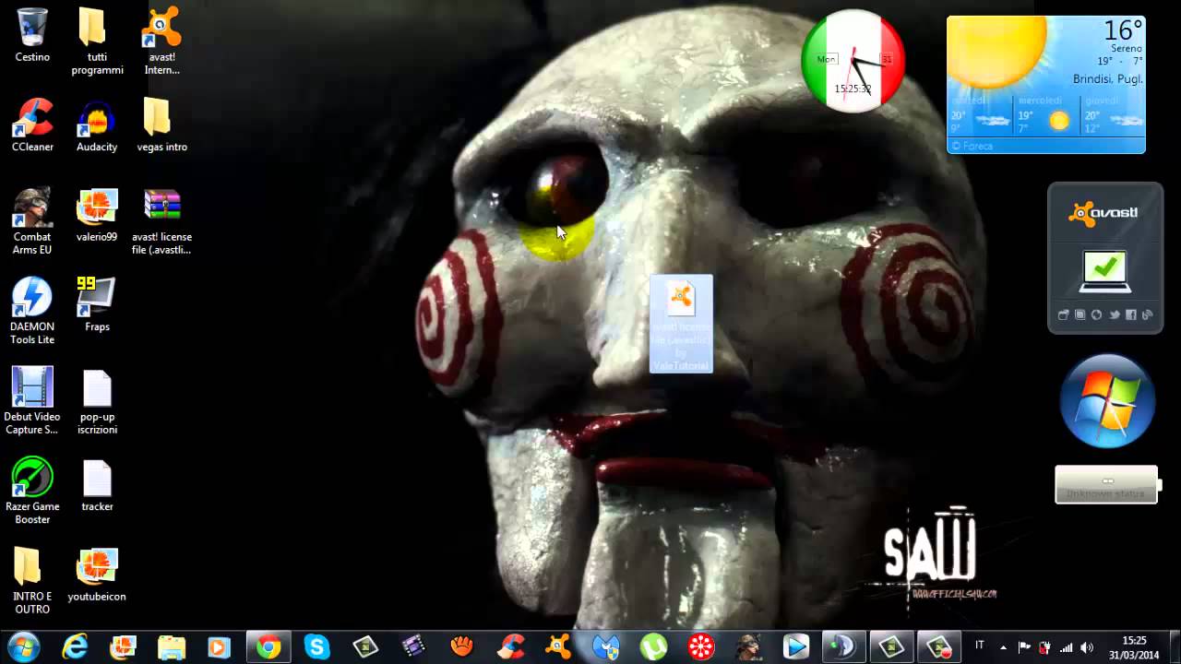This screenshot has width=1181, height=664.
Task: Click the taskbar clock showing 15:25
Action: 1134,646
